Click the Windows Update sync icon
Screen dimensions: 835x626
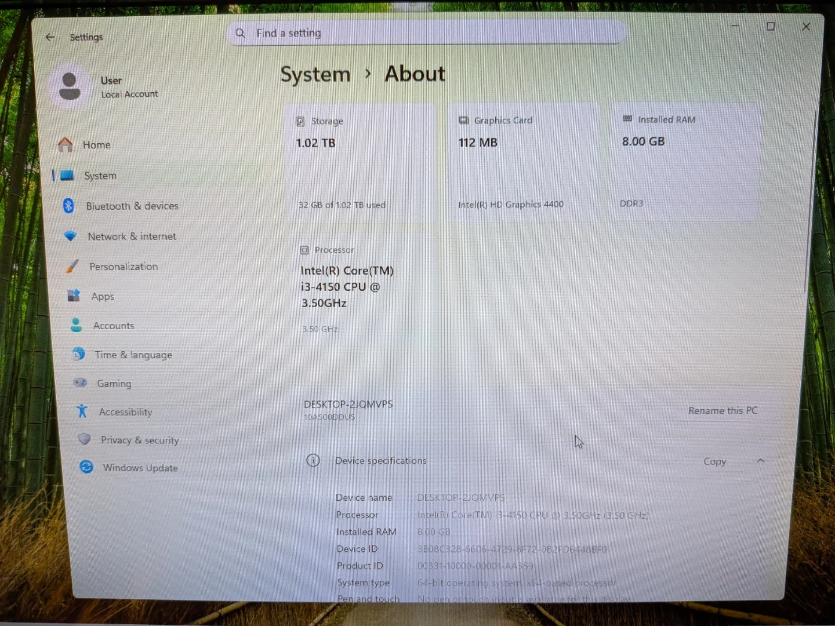86,467
